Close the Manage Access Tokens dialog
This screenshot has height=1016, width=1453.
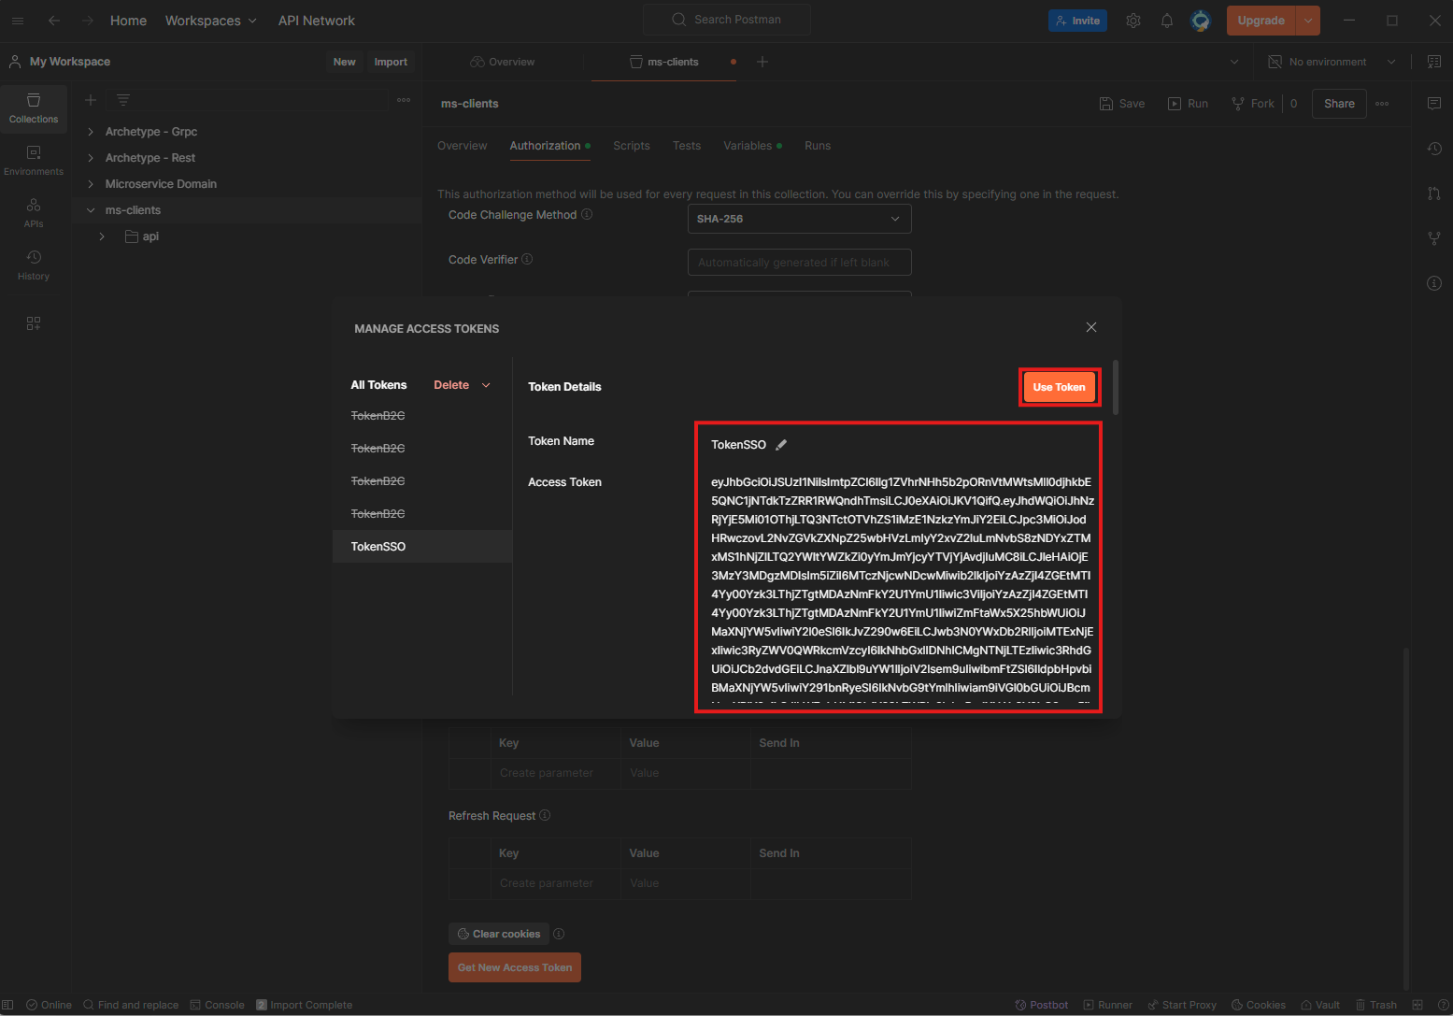(x=1091, y=327)
